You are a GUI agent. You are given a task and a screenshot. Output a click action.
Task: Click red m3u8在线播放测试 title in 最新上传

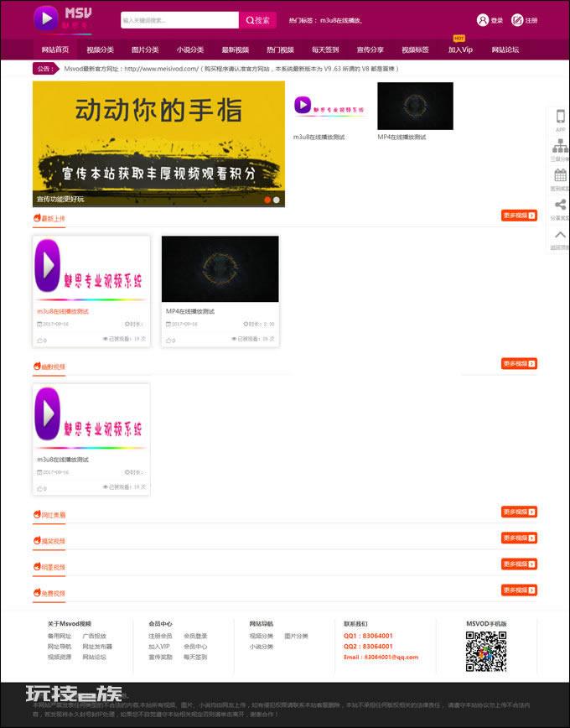(x=63, y=311)
